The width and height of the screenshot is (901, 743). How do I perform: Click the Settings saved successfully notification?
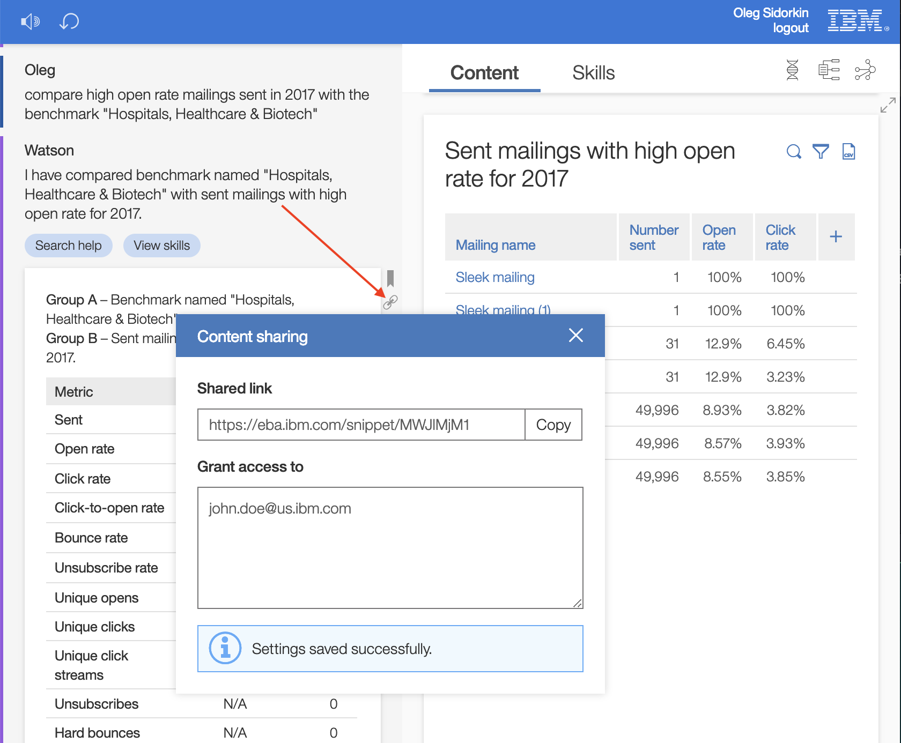[x=390, y=649]
